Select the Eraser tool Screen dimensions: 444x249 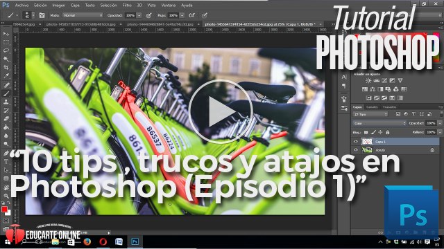pyautogui.click(x=6, y=119)
